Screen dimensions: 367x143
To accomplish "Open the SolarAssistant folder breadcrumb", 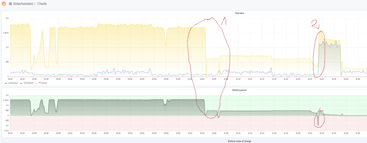I will (x=23, y=4).
